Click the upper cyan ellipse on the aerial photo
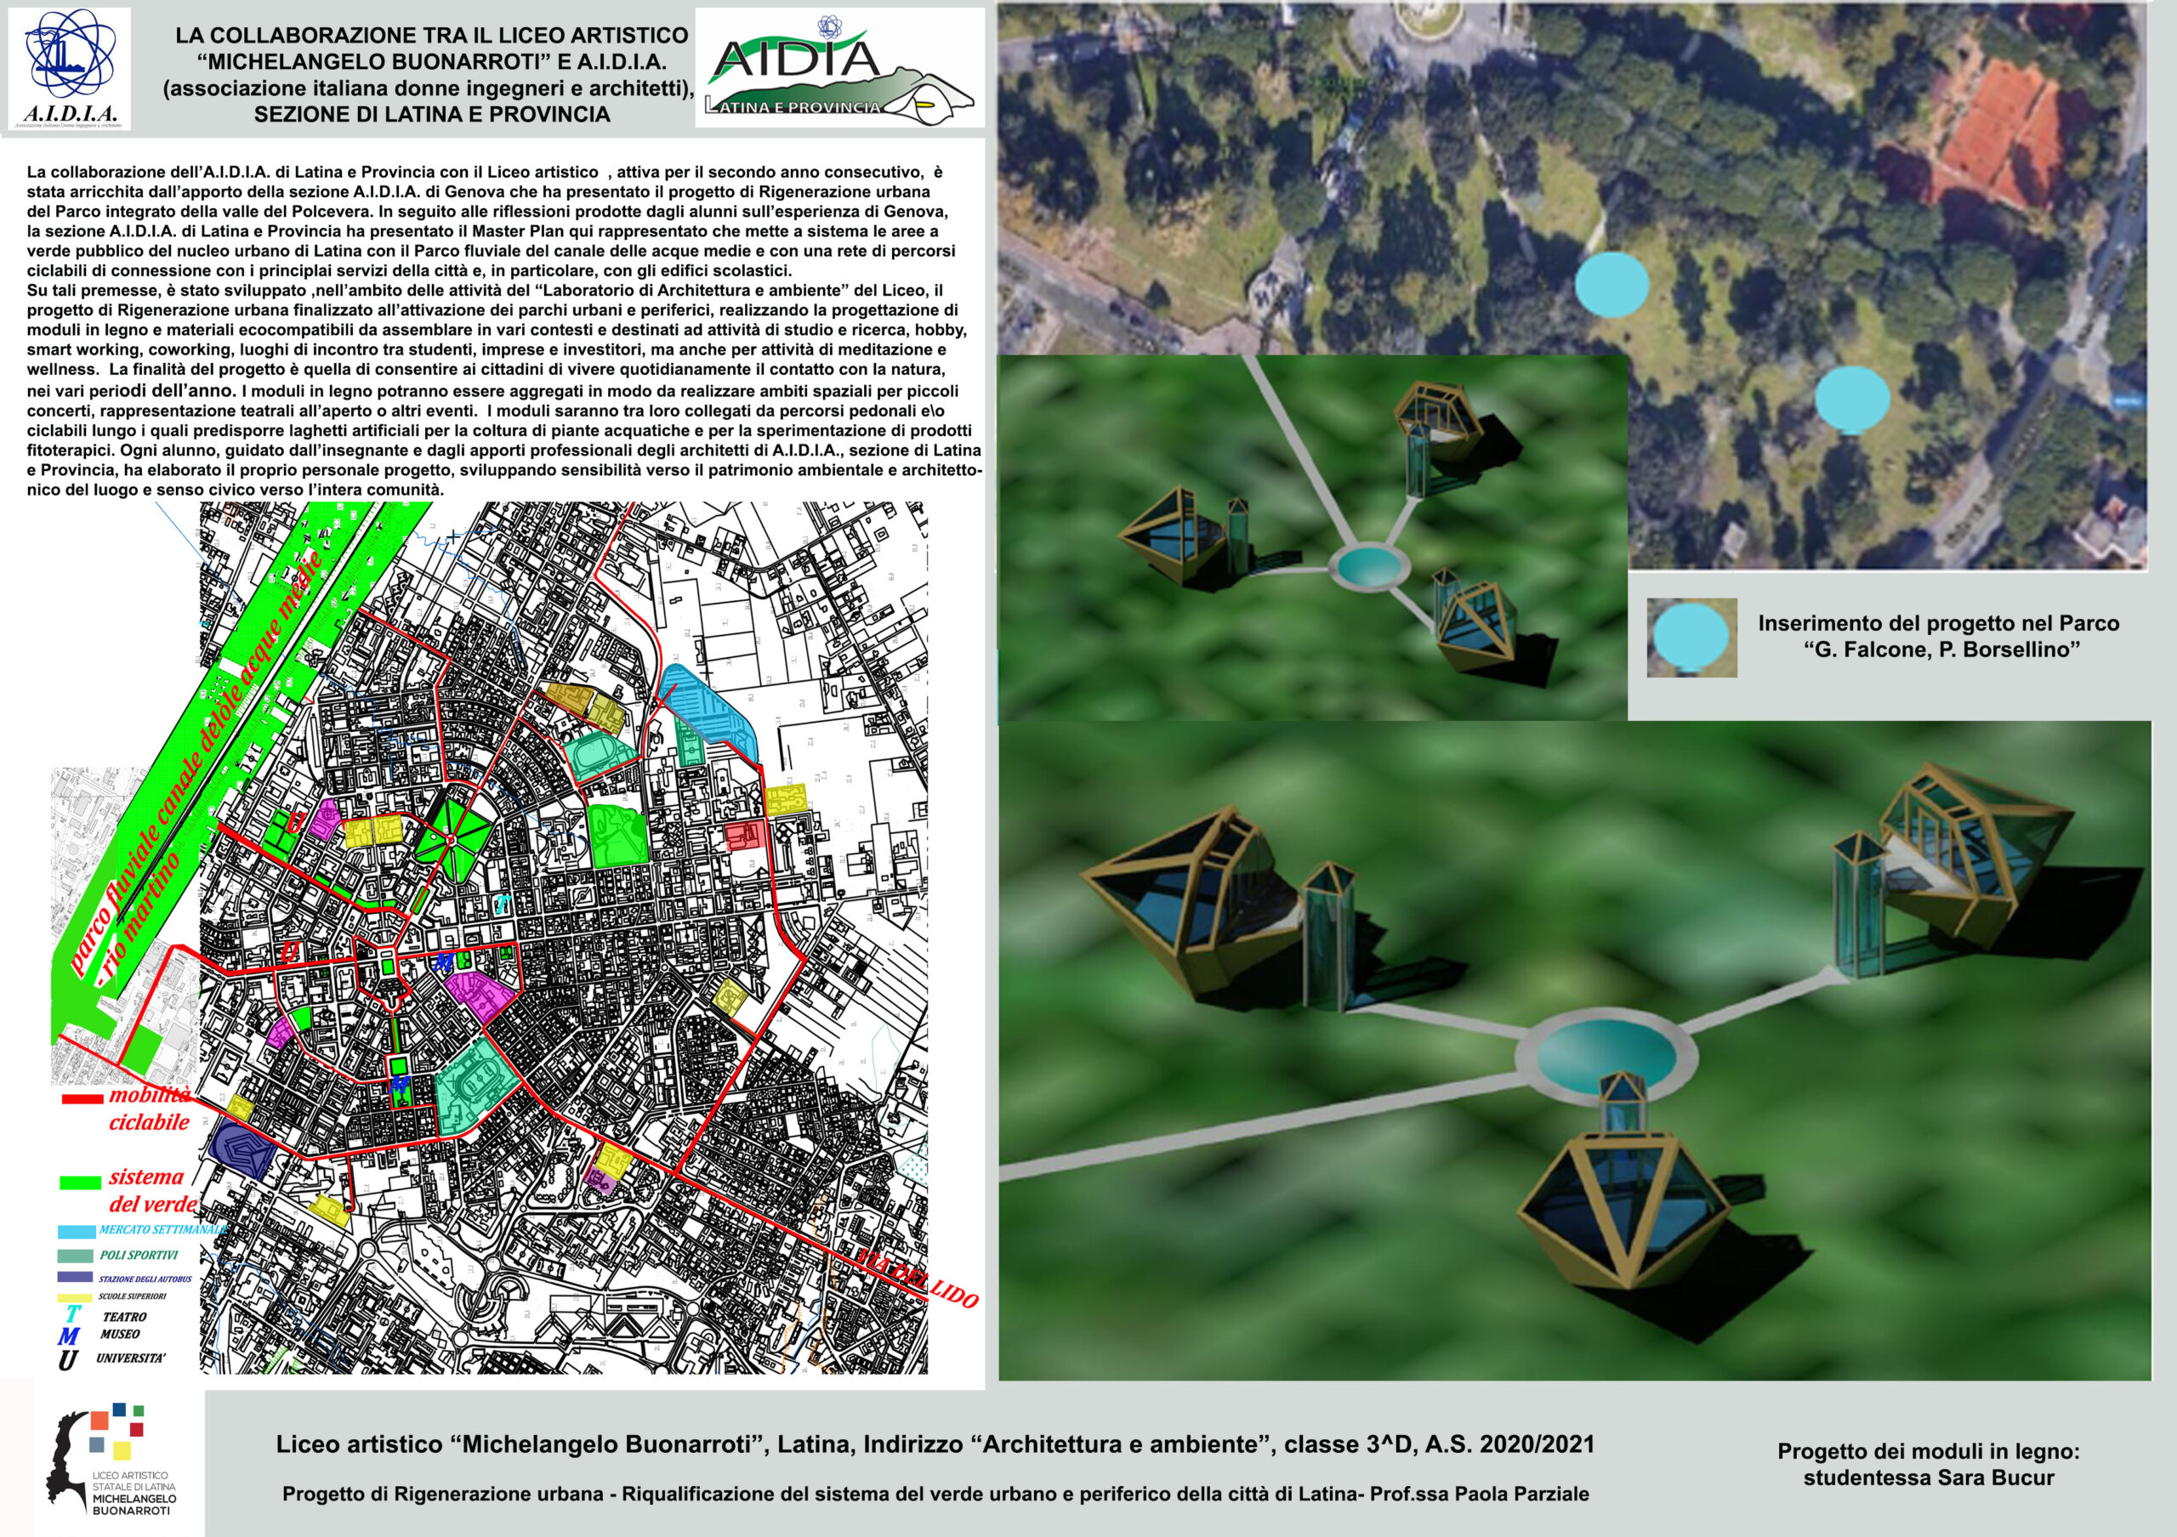 [x=1611, y=284]
